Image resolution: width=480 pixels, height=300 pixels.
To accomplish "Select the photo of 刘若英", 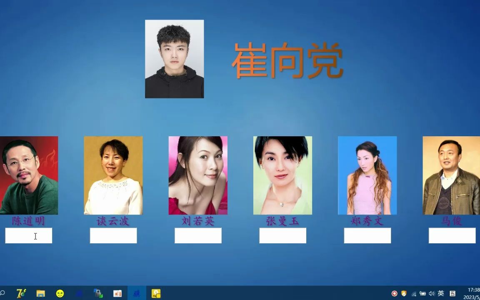I will pyautogui.click(x=198, y=175).
